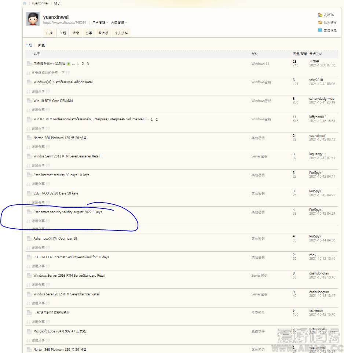Click thread icon beside Win 10 RTM Core

pos(29,101)
